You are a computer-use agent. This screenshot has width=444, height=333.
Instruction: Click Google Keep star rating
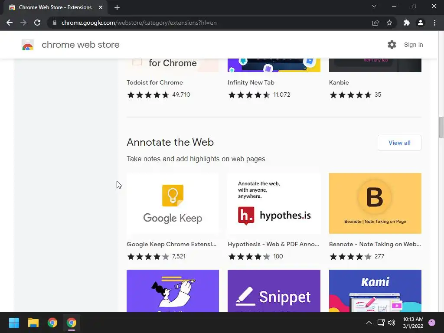148,257
